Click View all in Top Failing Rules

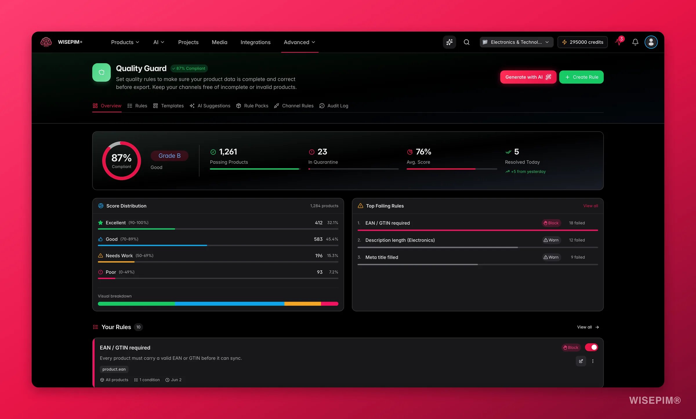[x=590, y=206]
